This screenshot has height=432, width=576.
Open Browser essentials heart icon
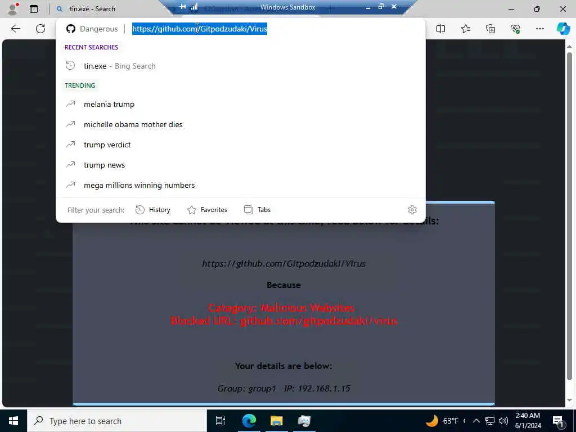(515, 29)
